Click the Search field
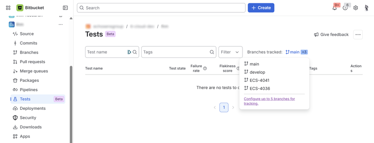This screenshot has width=374, height=143. click(161, 8)
